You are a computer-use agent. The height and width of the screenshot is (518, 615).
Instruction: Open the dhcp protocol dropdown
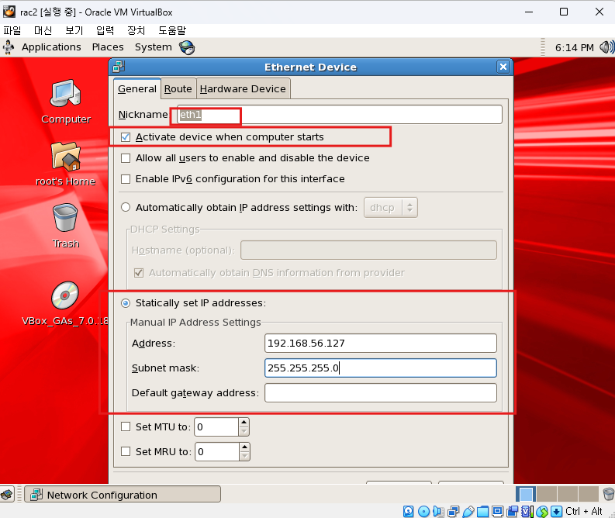pyautogui.click(x=391, y=208)
